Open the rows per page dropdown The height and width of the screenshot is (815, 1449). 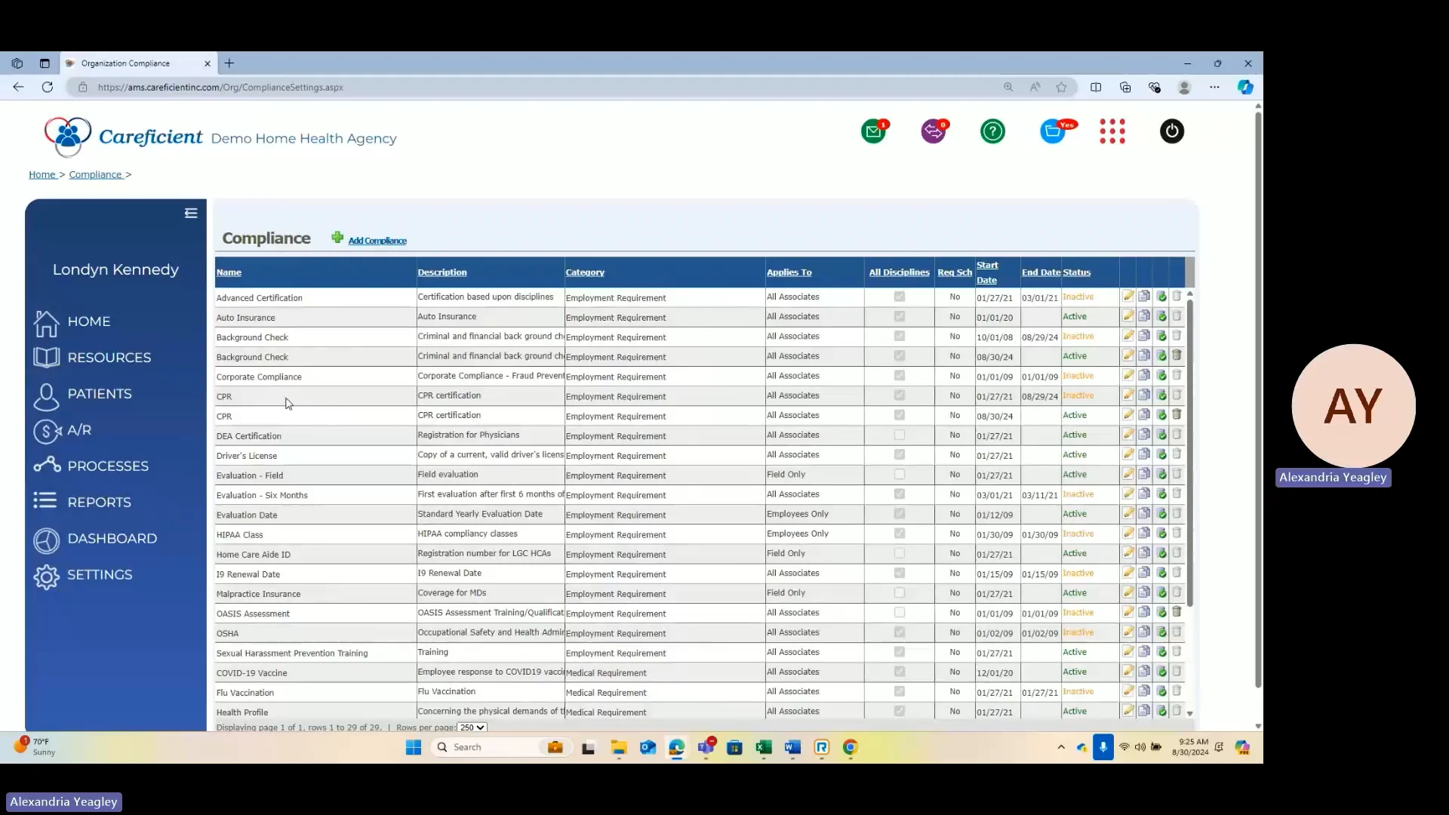point(472,727)
